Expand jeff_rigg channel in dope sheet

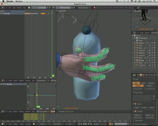1,14
